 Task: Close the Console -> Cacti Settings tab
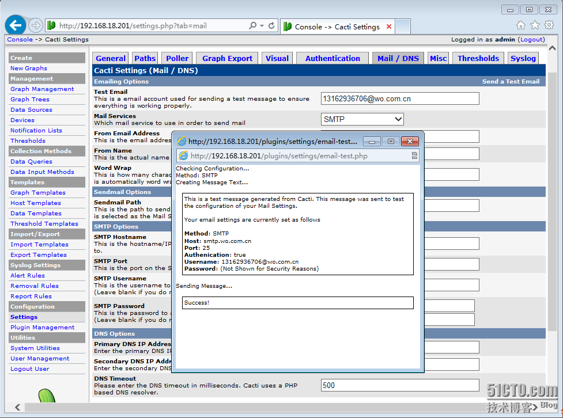(x=388, y=26)
